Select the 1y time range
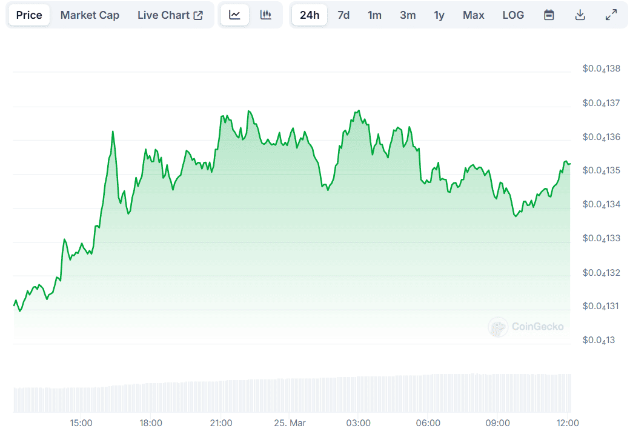Screen dimensions: 630x434 tap(439, 15)
